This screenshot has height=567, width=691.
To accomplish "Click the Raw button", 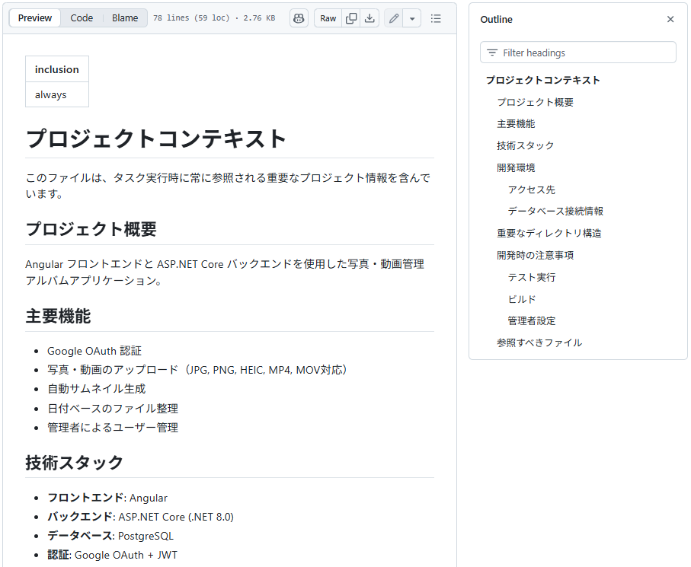I will click(328, 18).
